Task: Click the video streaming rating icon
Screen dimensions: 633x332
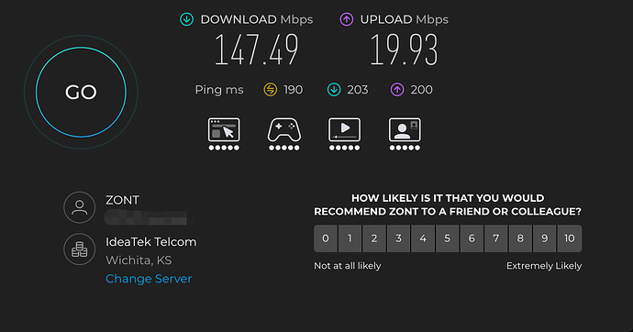Action: coord(344,134)
